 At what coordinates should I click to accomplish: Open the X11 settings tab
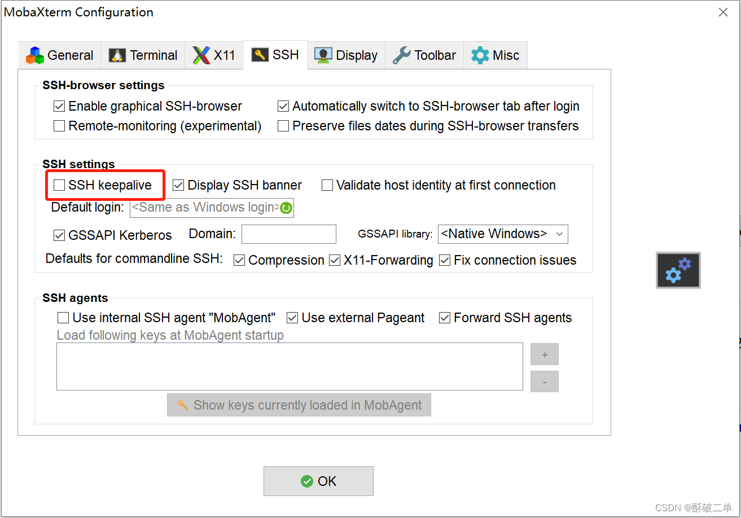214,55
